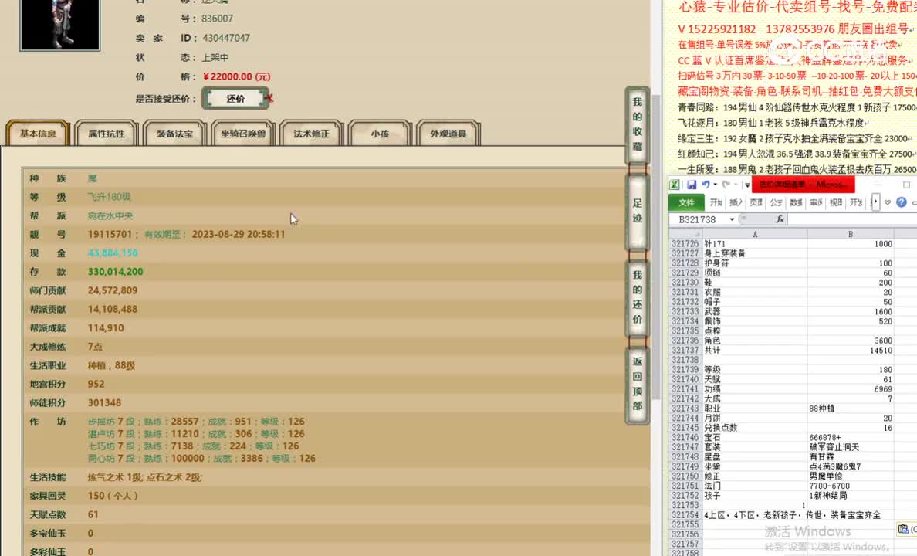Open Excel 插入 ribbon tab
The width and height of the screenshot is (917, 556).
pyautogui.click(x=736, y=202)
